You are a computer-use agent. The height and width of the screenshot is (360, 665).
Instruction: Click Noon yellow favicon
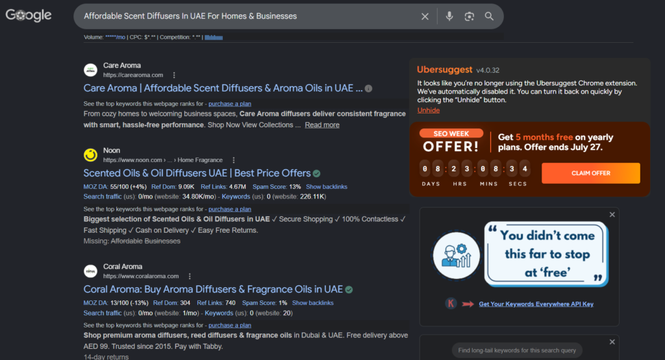coord(90,155)
